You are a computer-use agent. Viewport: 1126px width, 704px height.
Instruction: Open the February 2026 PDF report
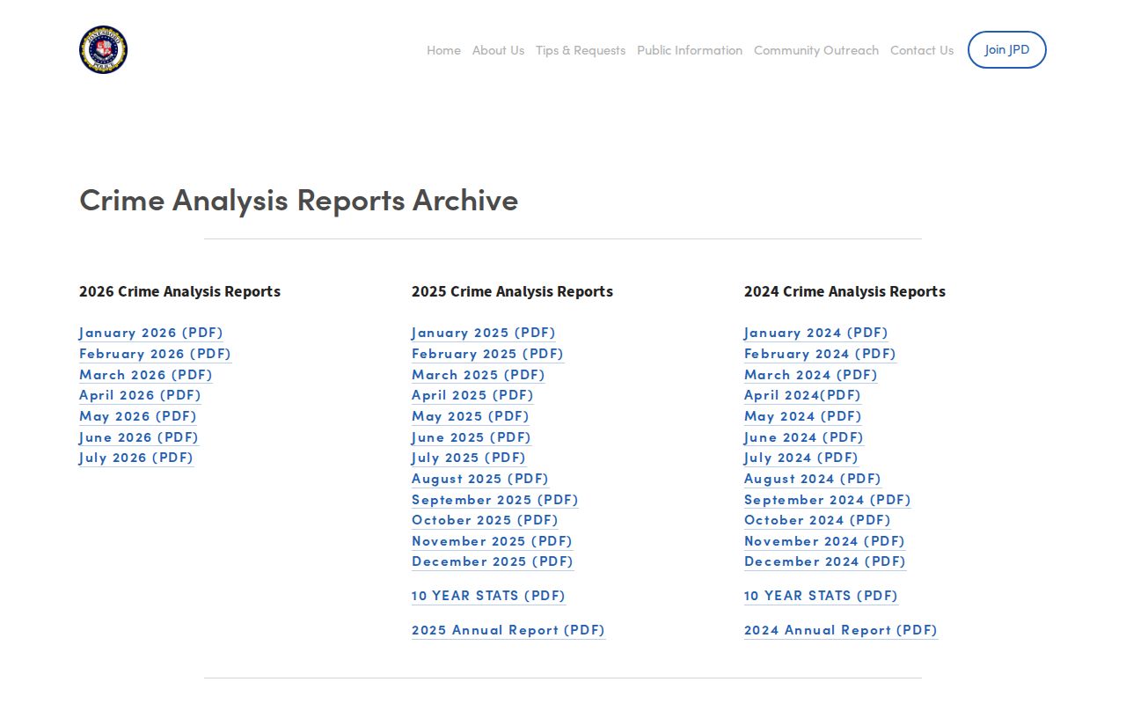pos(155,354)
